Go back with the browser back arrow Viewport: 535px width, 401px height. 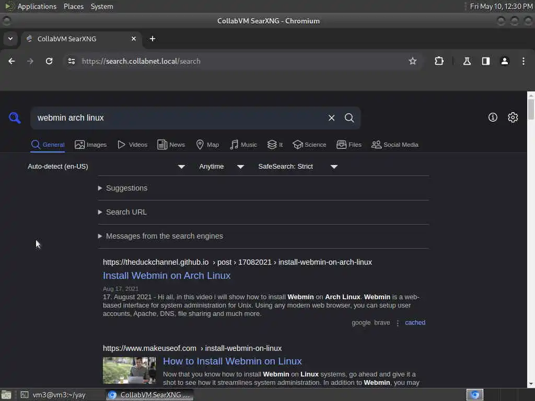11,61
